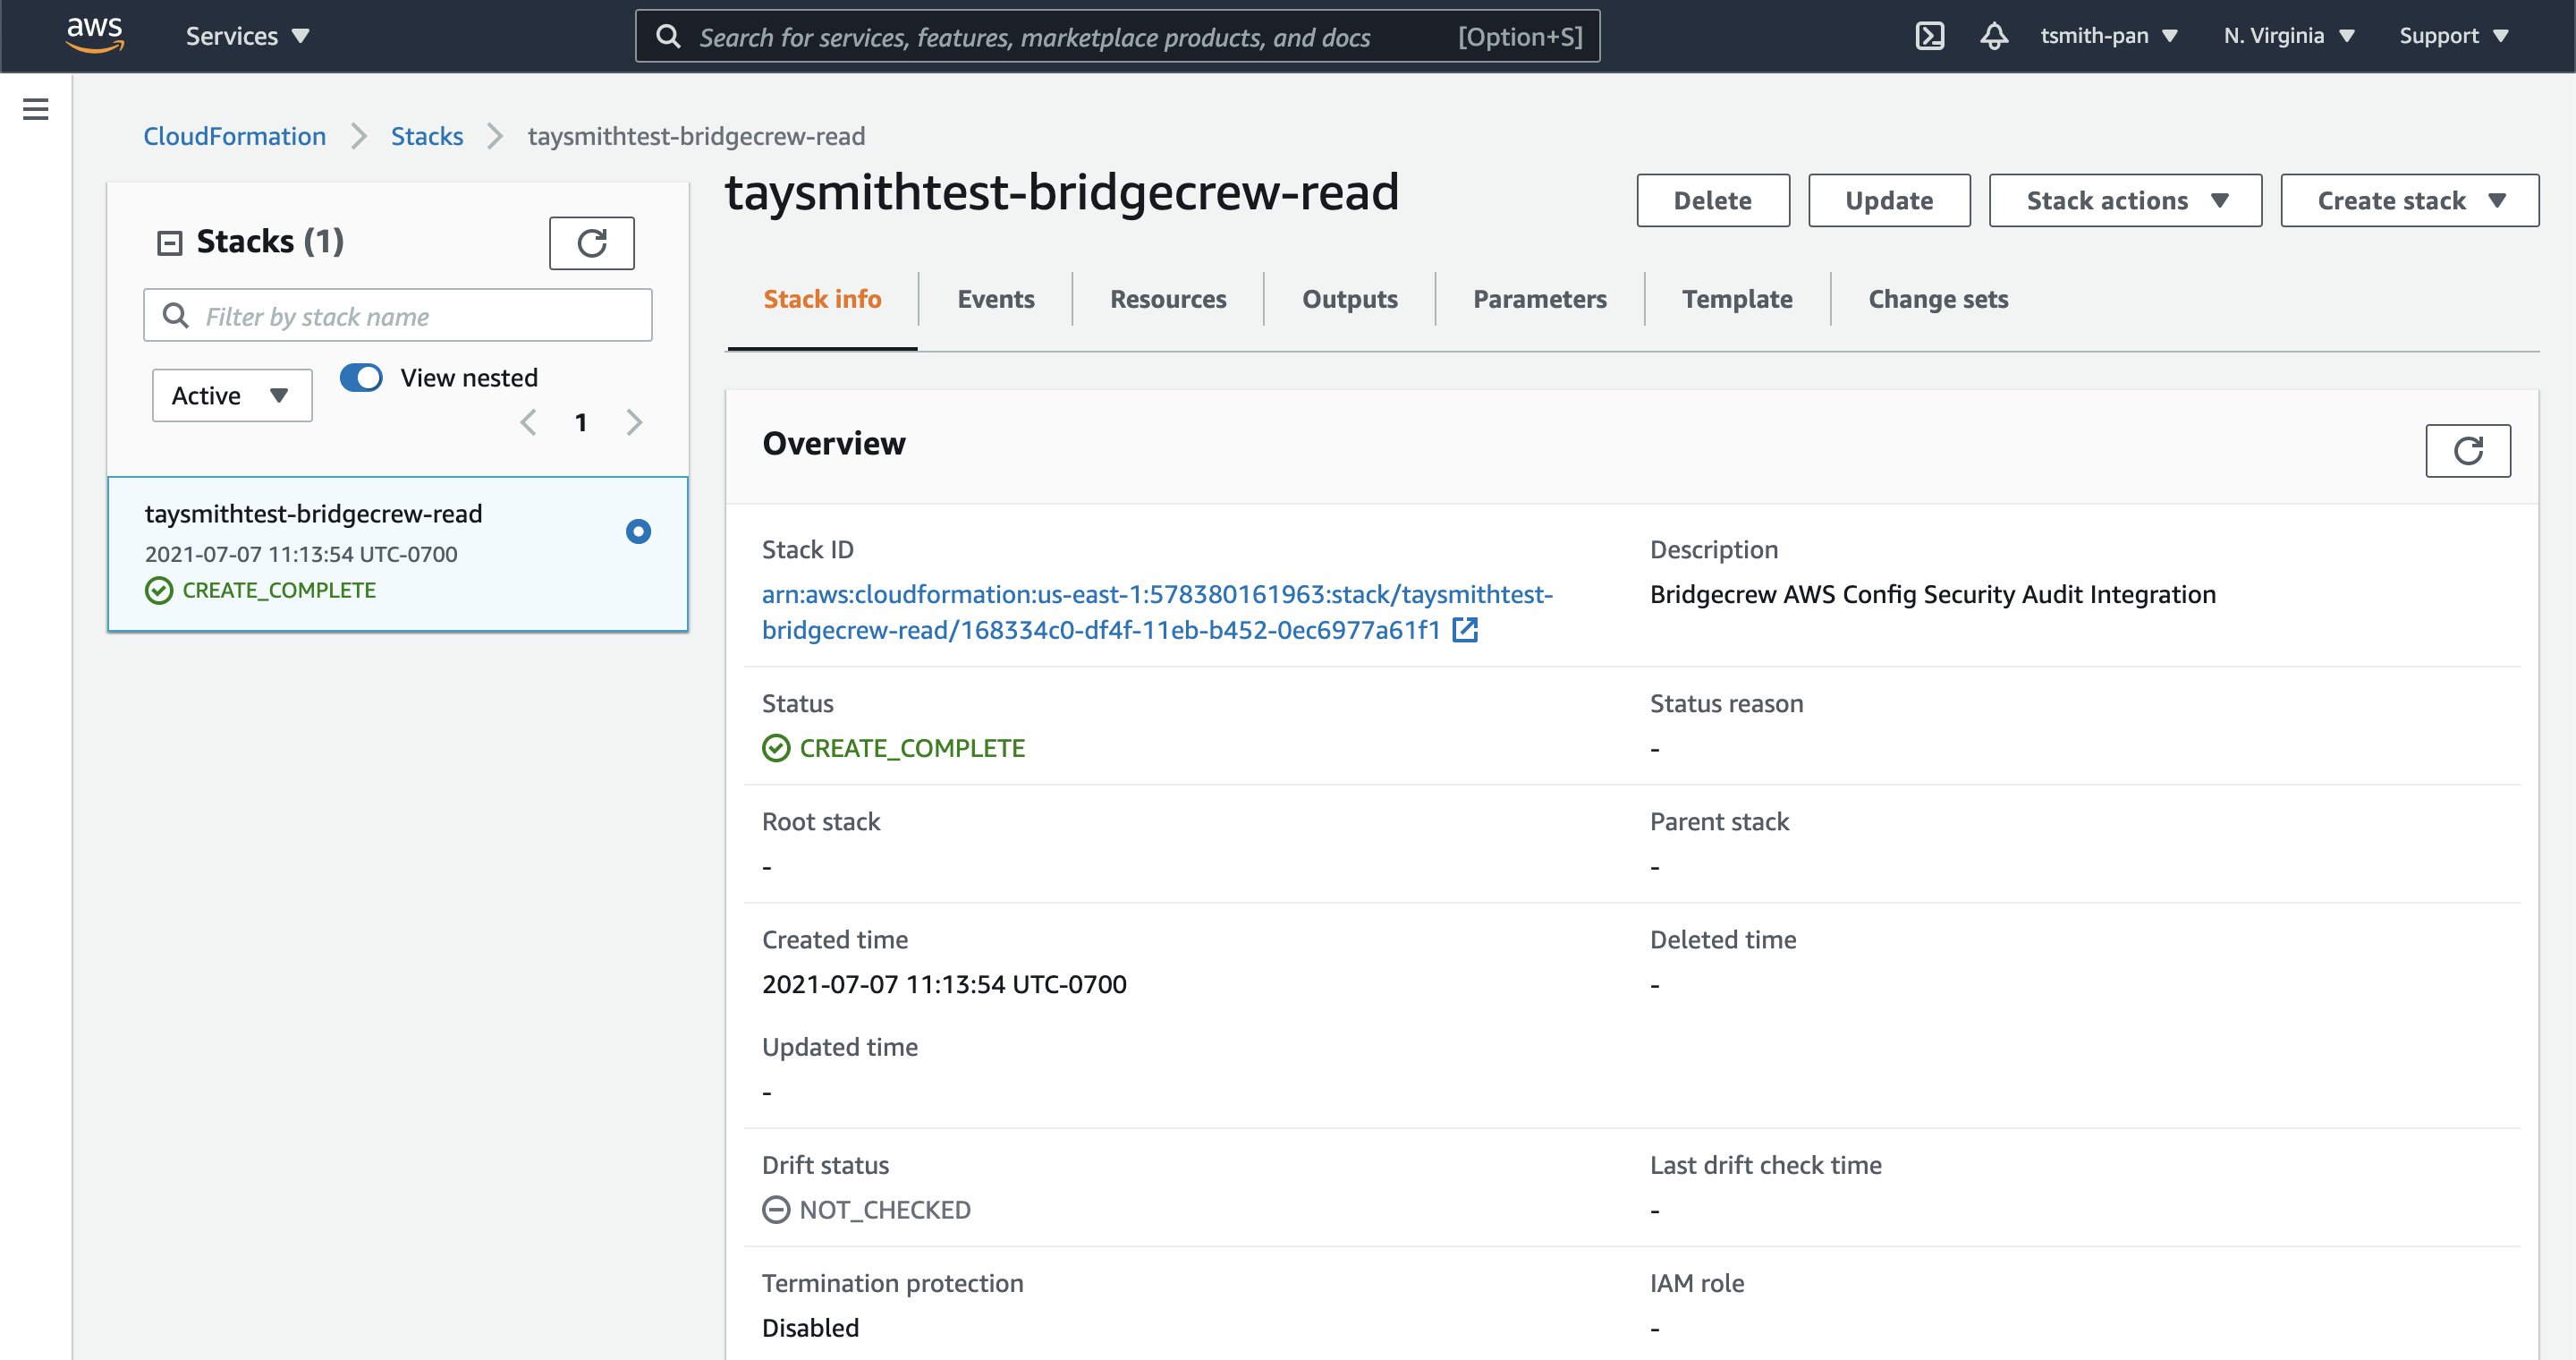
Task: Follow the CloudFormation breadcrumb link
Action: pyautogui.click(x=235, y=135)
